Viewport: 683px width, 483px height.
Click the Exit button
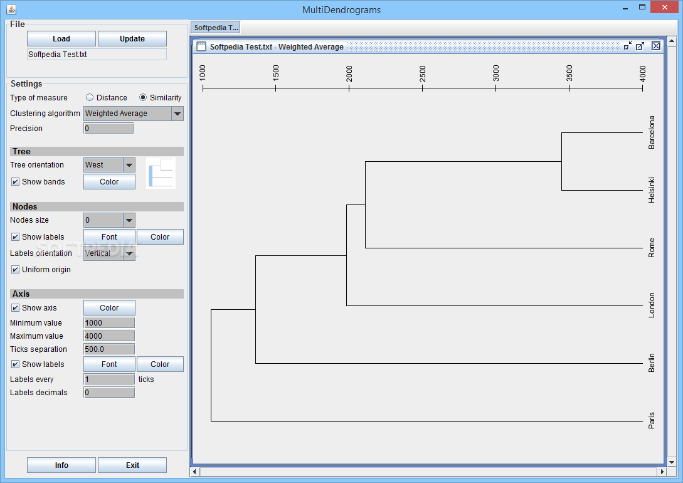point(132,465)
